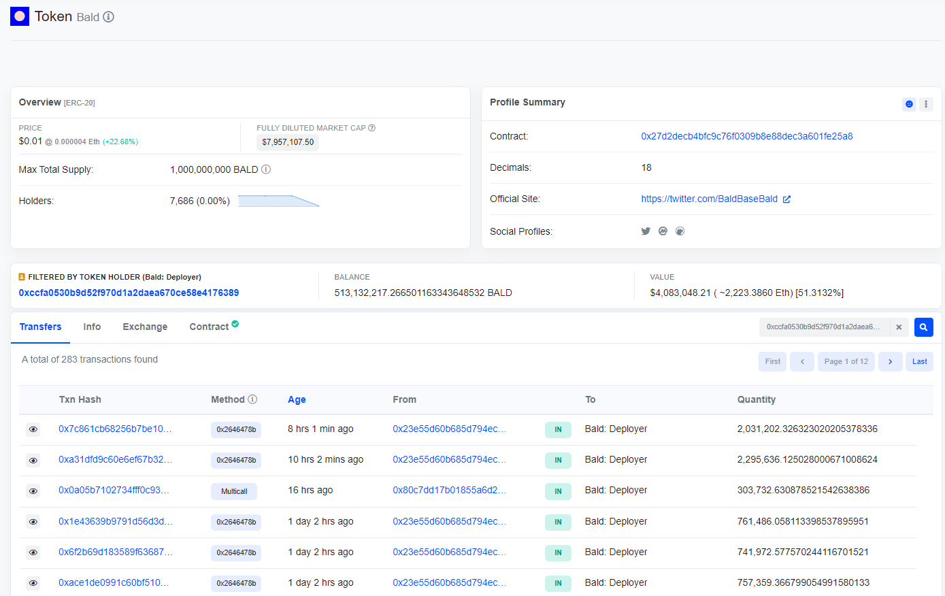View details eye for 0x1e43639b9791d56d3d transaction
The width and height of the screenshot is (945, 596).
[x=33, y=522]
